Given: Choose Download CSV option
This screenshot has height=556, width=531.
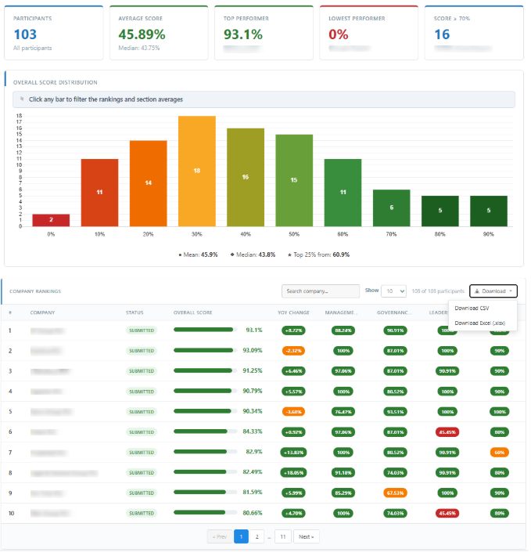Looking at the screenshot, I should pos(472,308).
